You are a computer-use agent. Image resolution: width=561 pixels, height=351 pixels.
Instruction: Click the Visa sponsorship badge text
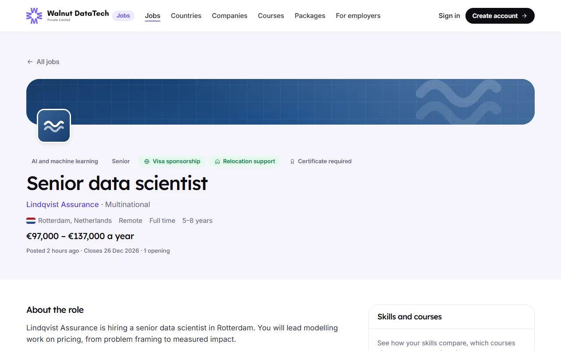point(177,161)
